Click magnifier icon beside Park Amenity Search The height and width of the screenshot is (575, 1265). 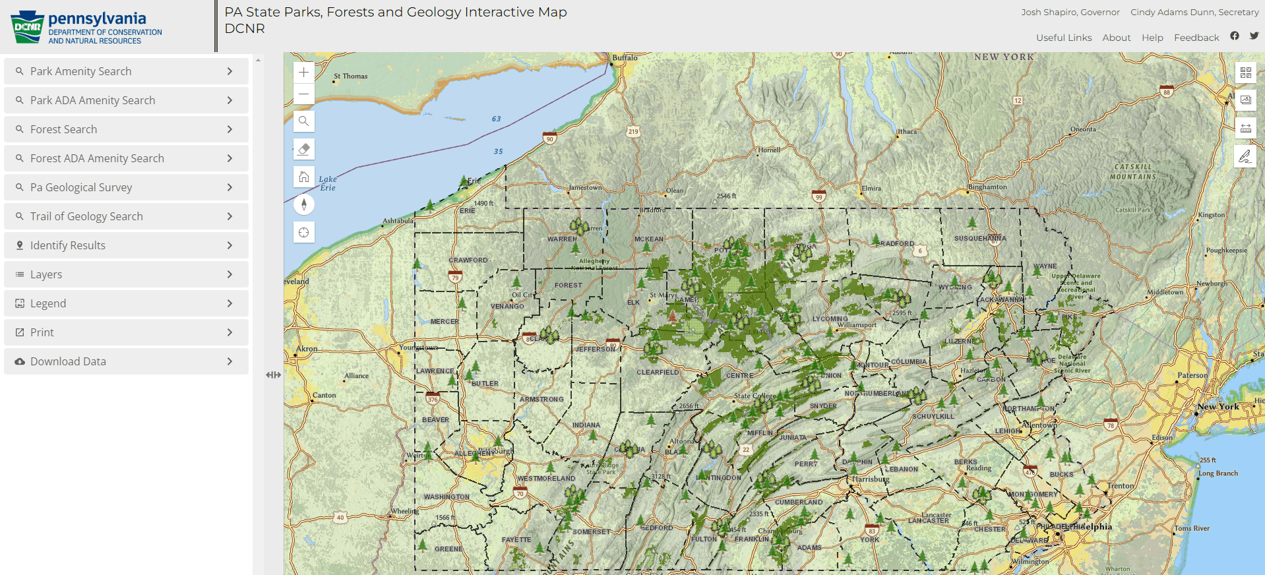pyautogui.click(x=20, y=71)
